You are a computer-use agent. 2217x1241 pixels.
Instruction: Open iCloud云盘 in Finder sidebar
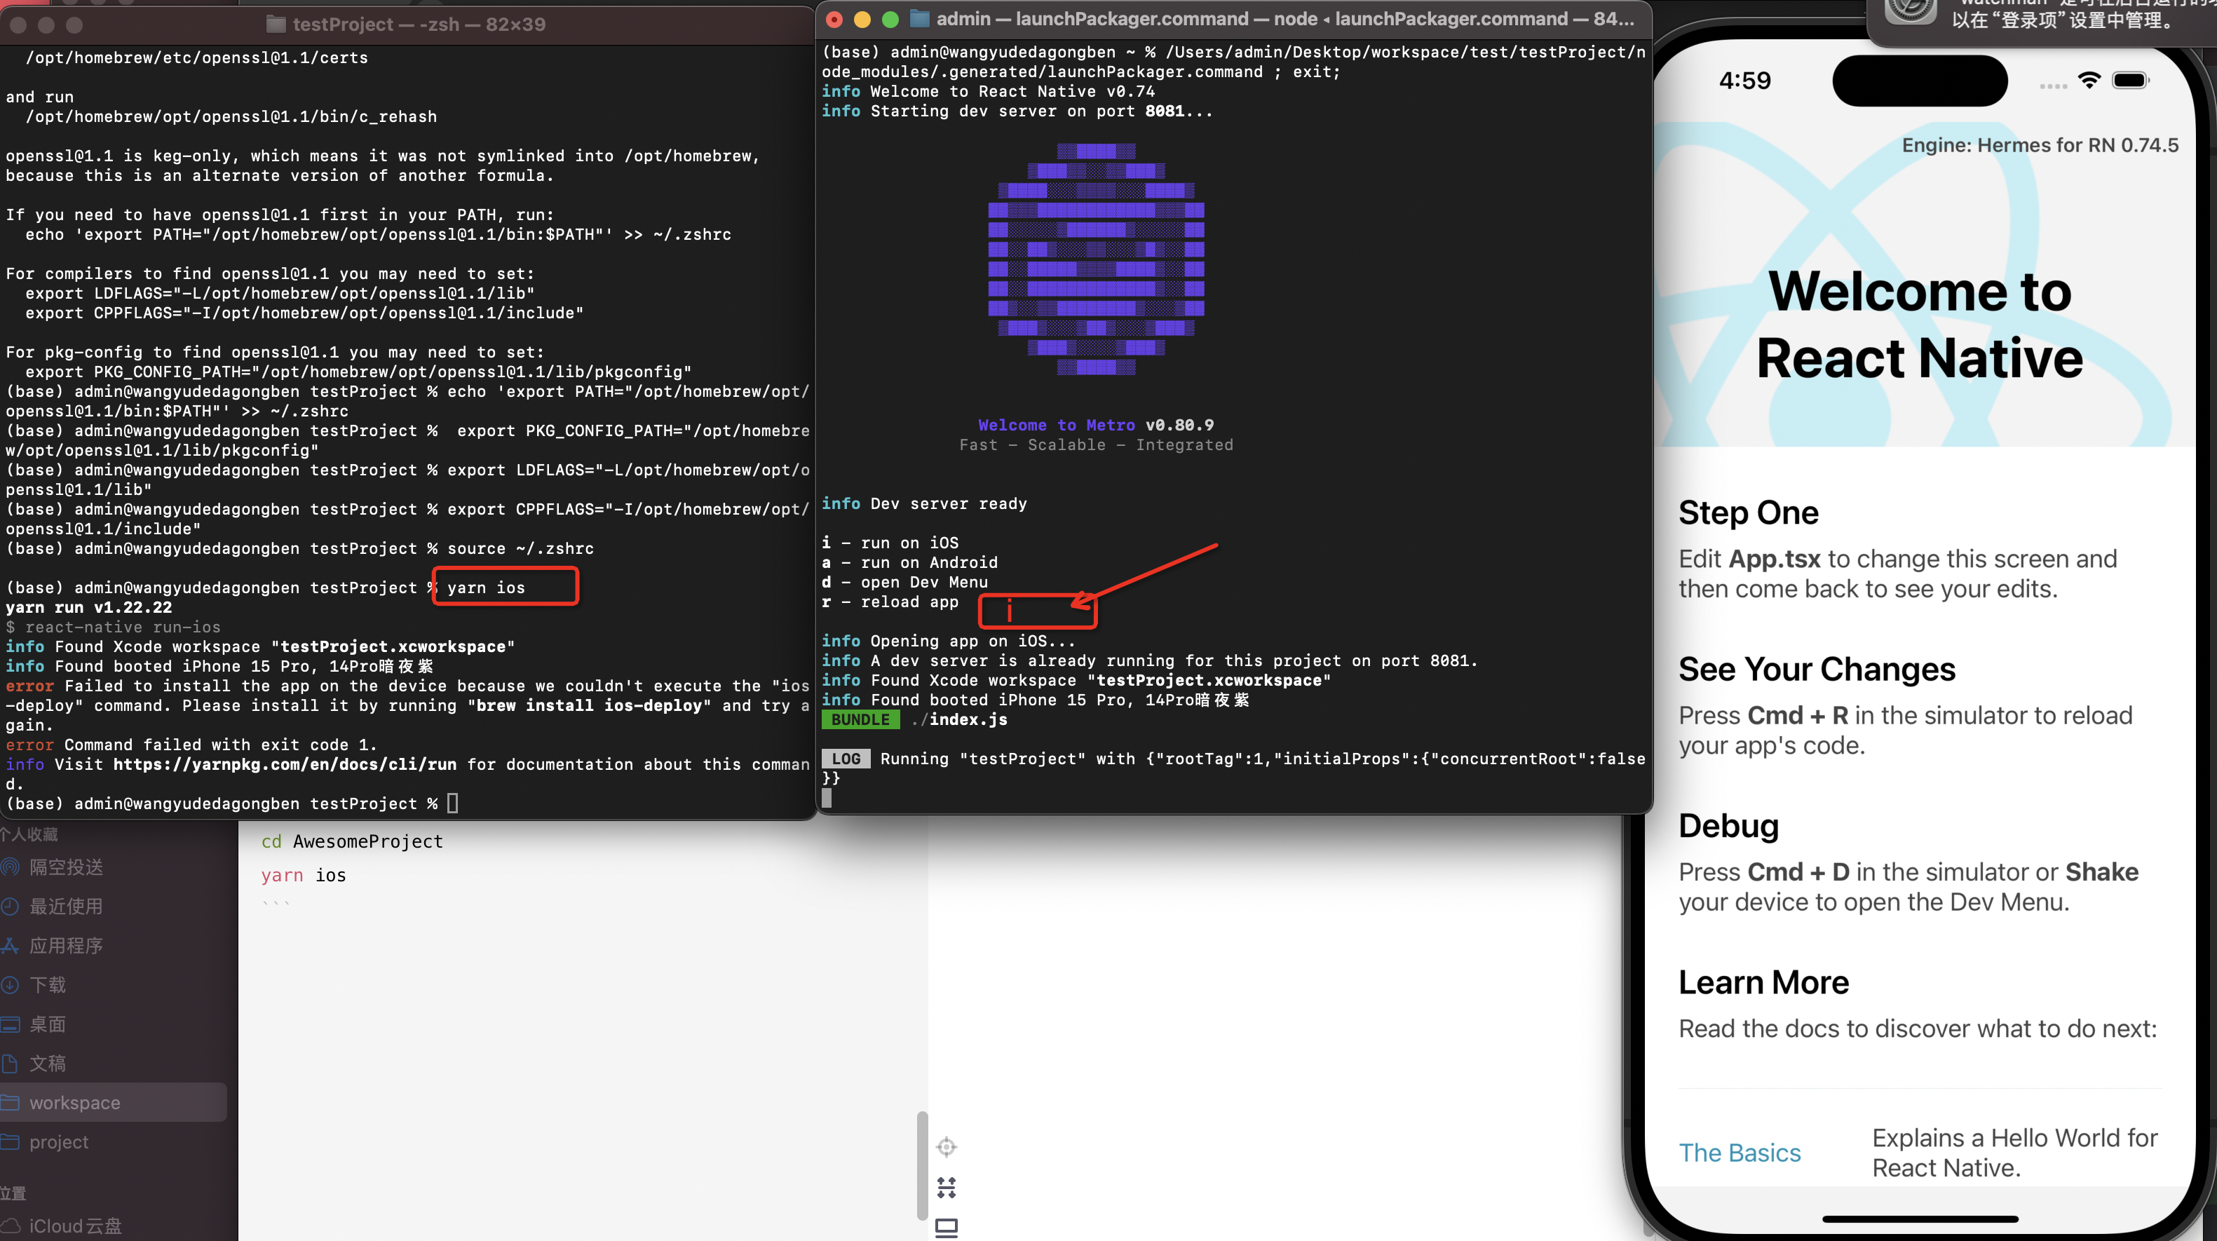[x=76, y=1226]
